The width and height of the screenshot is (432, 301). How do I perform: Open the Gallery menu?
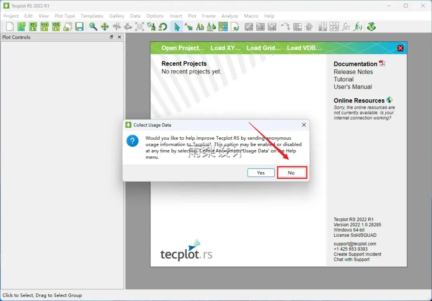pyautogui.click(x=117, y=16)
